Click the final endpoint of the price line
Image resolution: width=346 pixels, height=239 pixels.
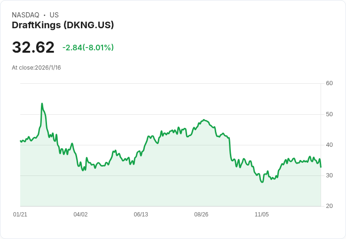tap(321, 167)
